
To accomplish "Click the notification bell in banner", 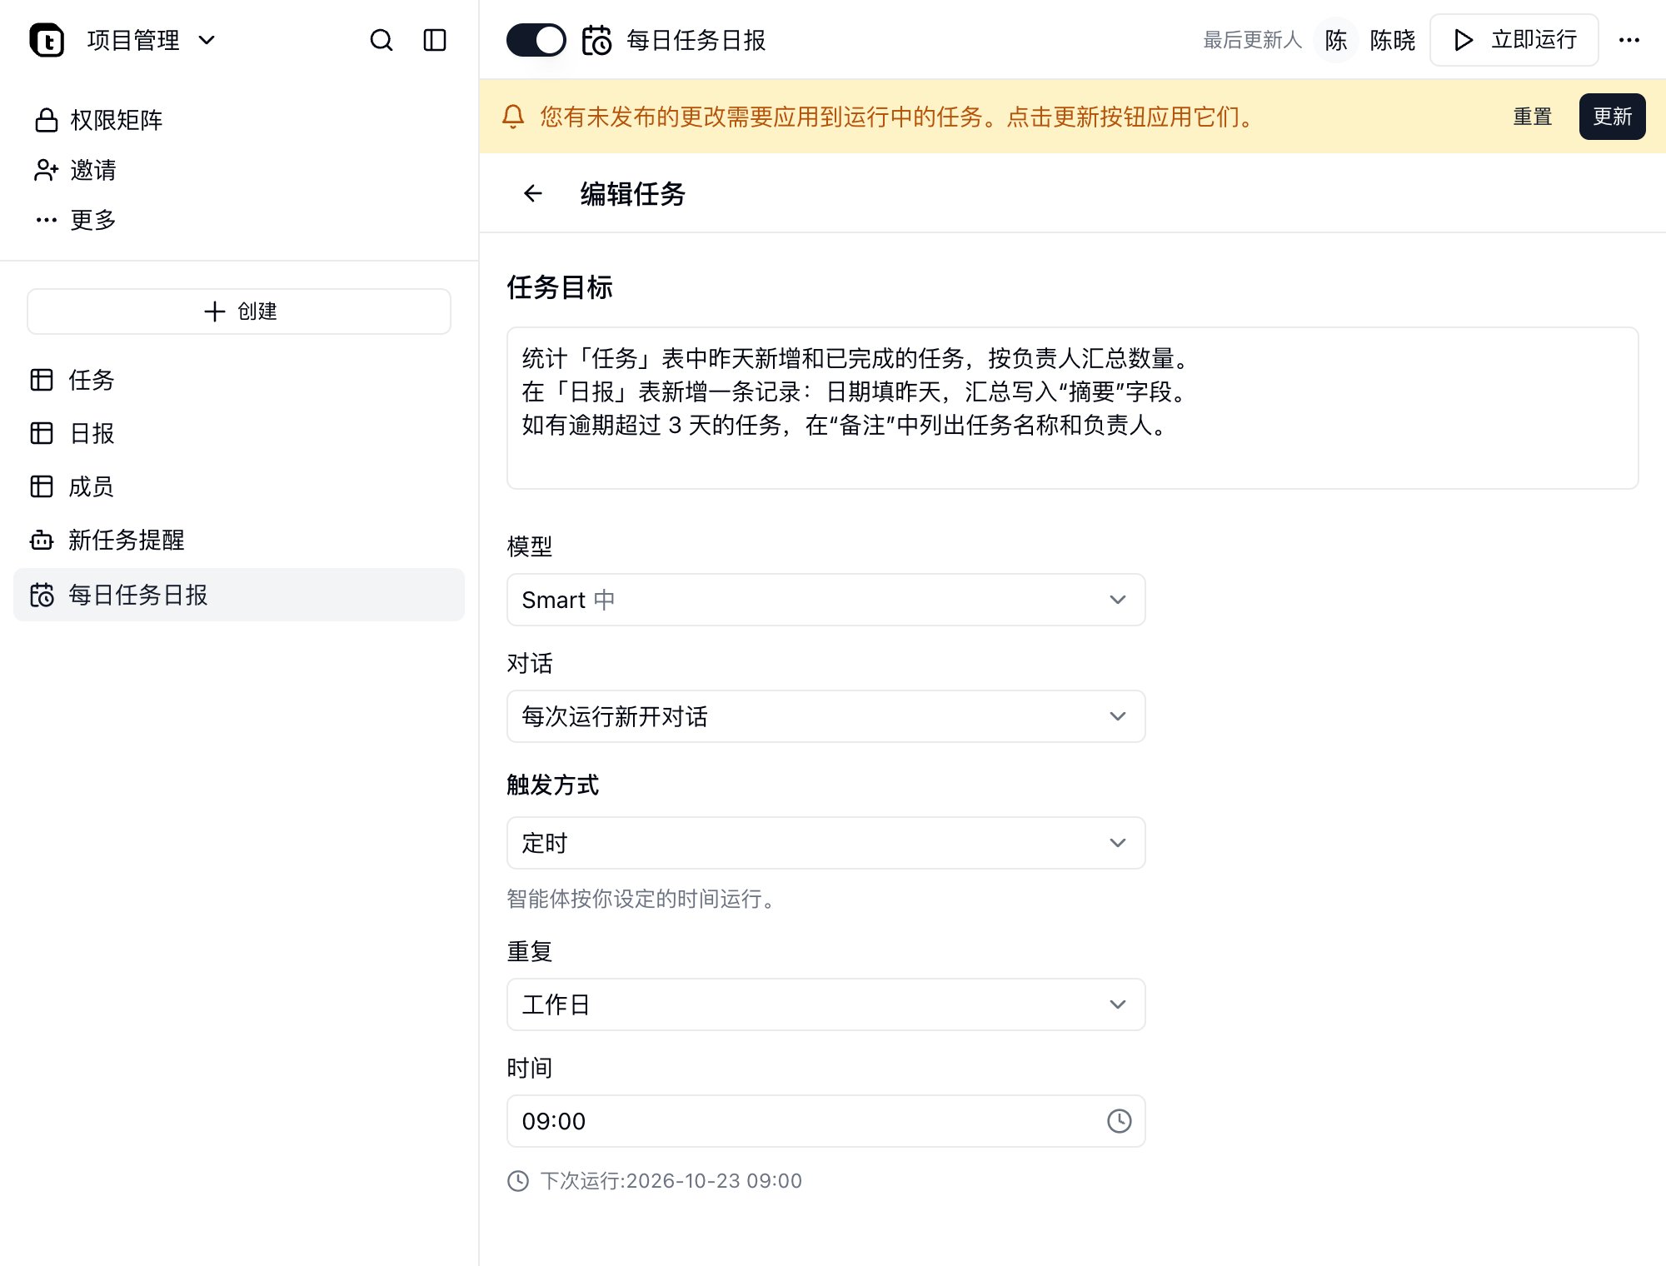I will (513, 117).
